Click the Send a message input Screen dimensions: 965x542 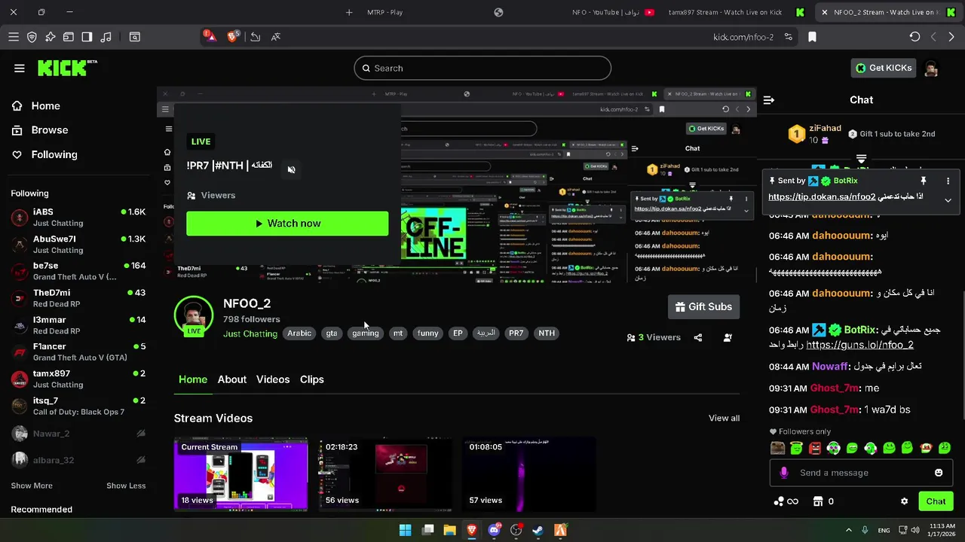pos(859,473)
